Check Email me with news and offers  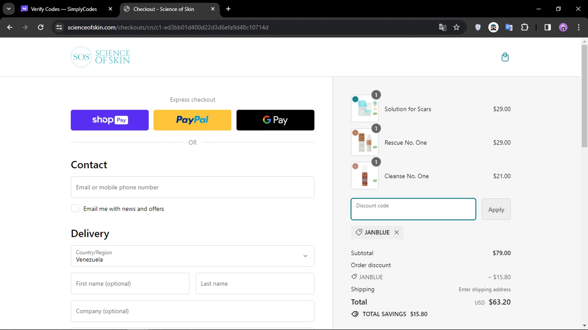click(x=75, y=209)
